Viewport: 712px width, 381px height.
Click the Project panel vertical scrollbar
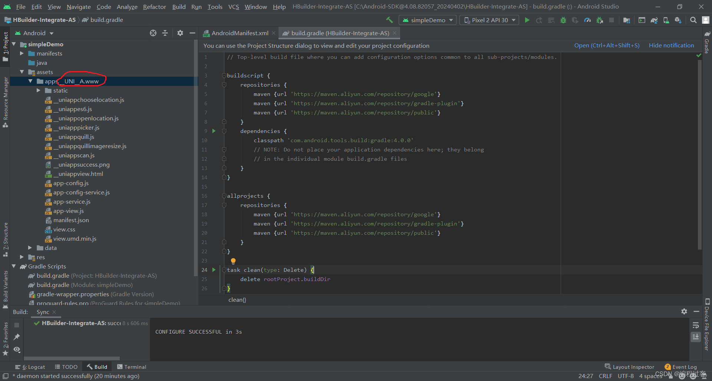pos(195,158)
